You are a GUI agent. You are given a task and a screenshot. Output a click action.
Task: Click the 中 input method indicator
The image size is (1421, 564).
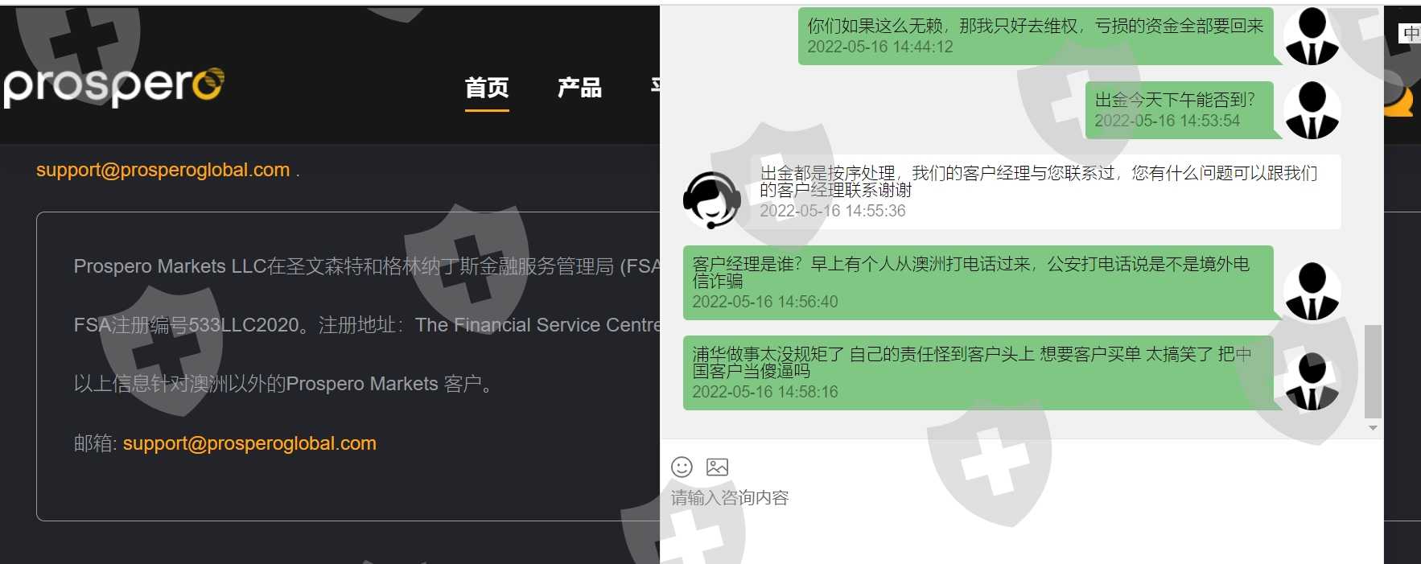point(1410,33)
